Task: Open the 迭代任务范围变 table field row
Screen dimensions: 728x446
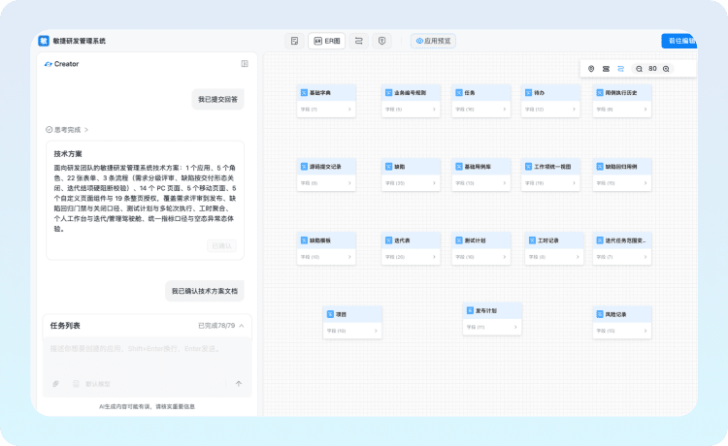Action: pos(622,257)
